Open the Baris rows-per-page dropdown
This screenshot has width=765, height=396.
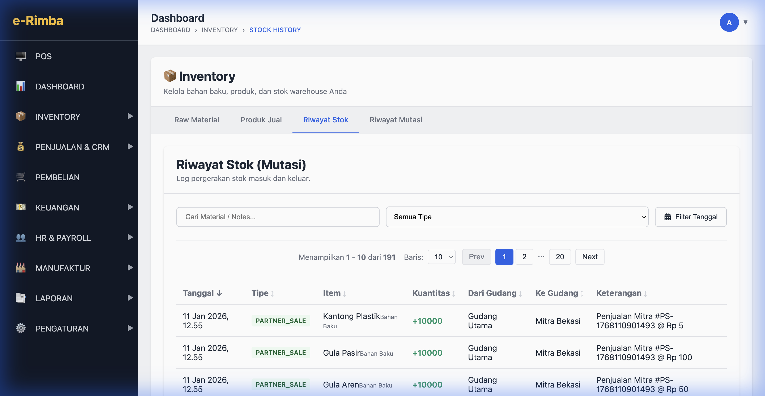pyautogui.click(x=441, y=257)
